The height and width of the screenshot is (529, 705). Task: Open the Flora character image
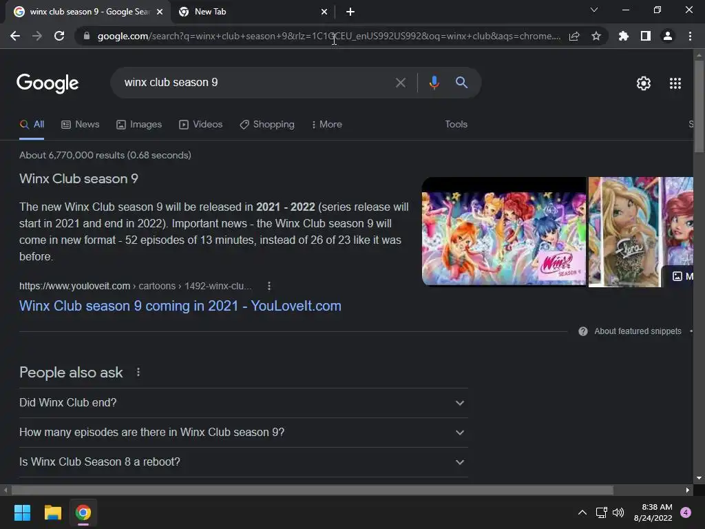[x=624, y=231]
